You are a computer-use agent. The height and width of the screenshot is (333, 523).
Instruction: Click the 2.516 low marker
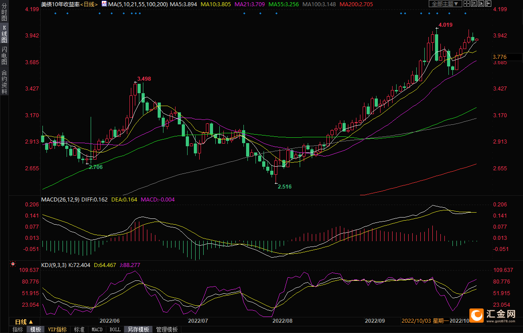coord(285,187)
